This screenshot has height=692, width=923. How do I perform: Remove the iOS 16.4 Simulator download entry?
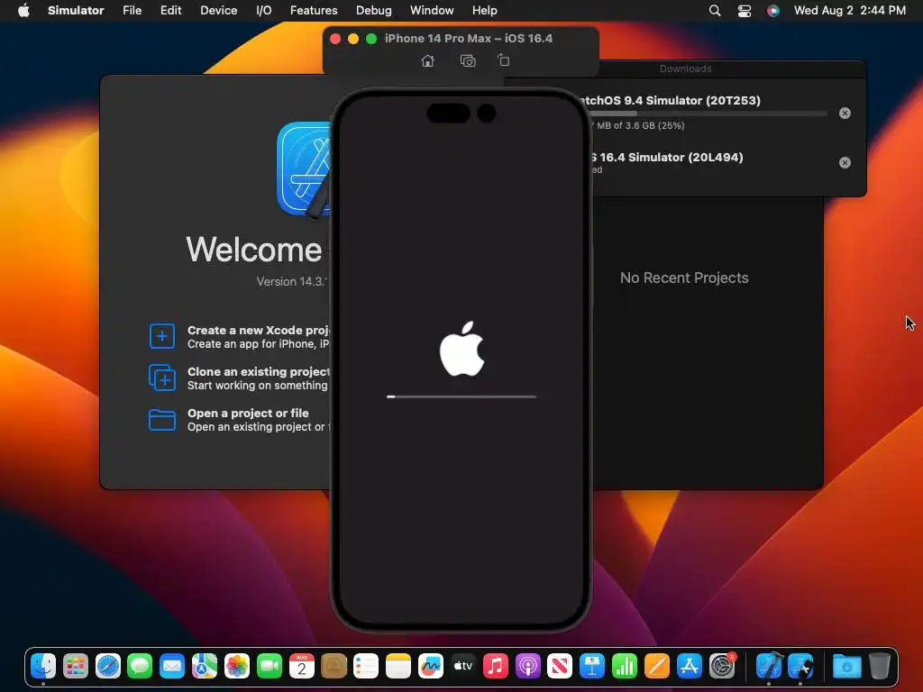(x=845, y=162)
